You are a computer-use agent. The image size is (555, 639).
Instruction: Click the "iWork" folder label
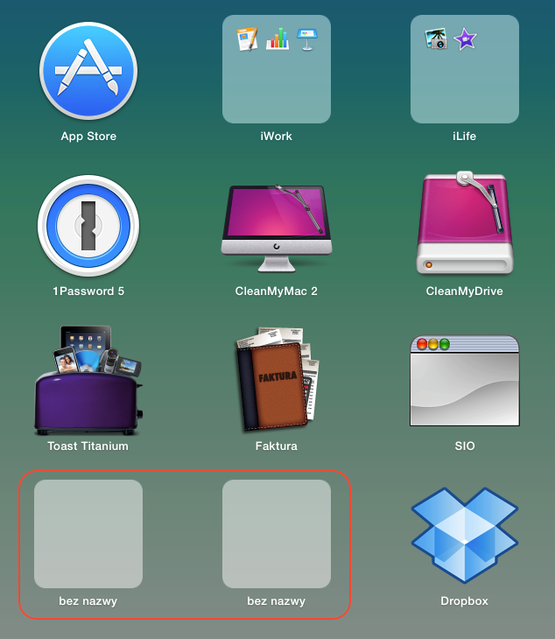[277, 136]
